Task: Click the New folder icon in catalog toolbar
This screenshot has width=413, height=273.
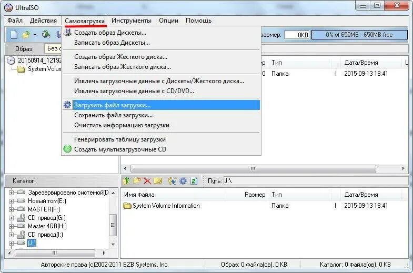Action: 137,180
